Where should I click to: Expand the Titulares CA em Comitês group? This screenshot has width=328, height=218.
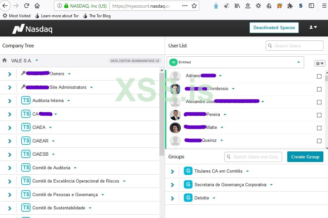pyautogui.click(x=172, y=171)
